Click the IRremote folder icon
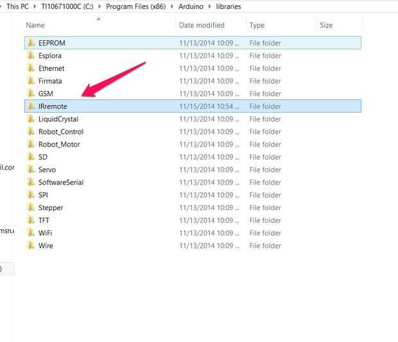This screenshot has height=342, width=398. (x=31, y=106)
